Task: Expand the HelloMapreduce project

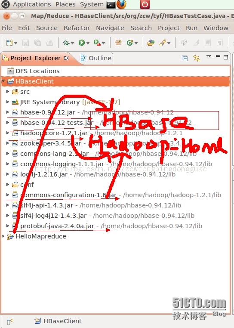Action: (3, 236)
